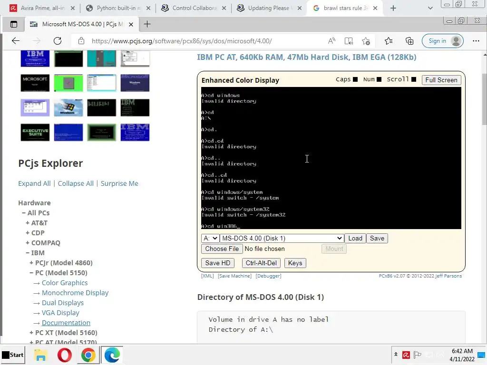Click Surprise Me link
487x365 pixels.
coord(119,183)
